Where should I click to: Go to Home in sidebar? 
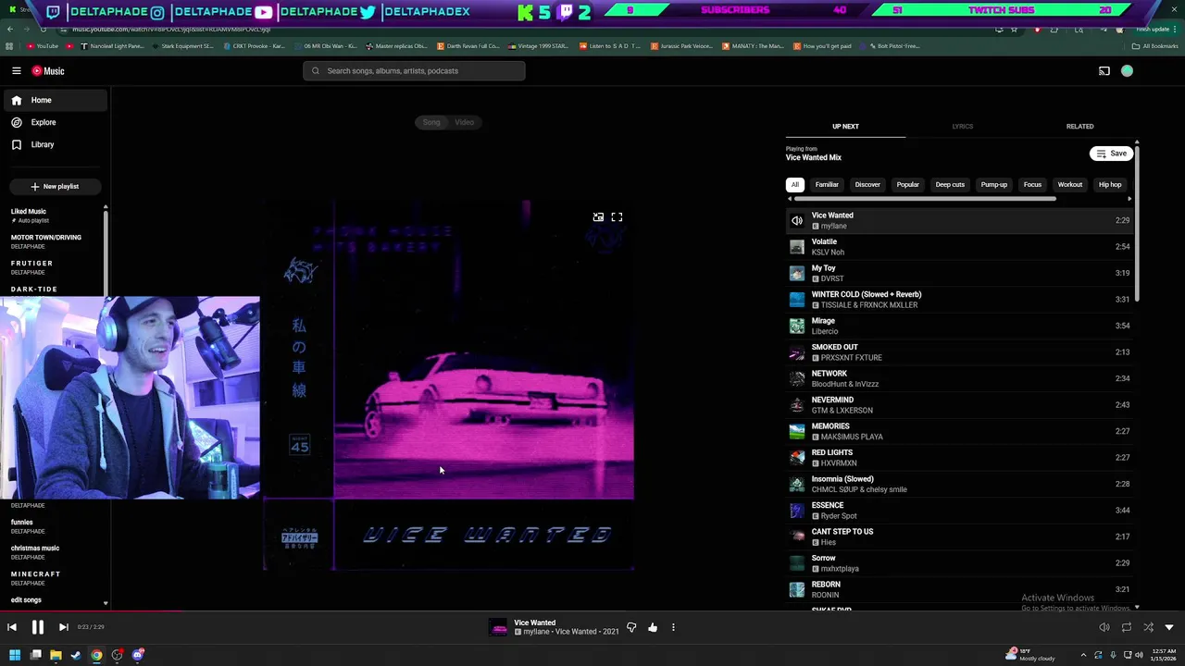(55, 100)
